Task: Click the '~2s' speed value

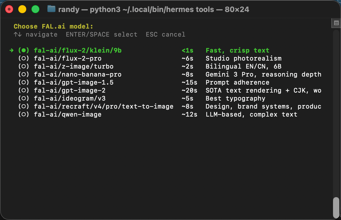Action: click(x=187, y=67)
